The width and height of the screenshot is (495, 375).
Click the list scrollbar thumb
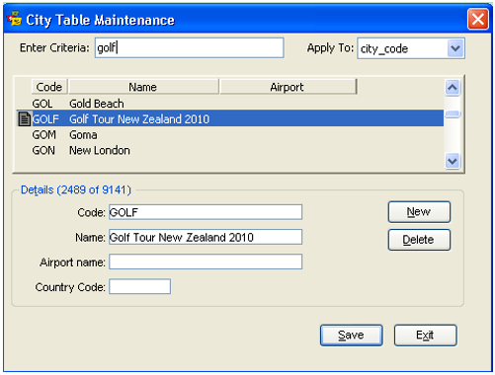tap(453, 114)
